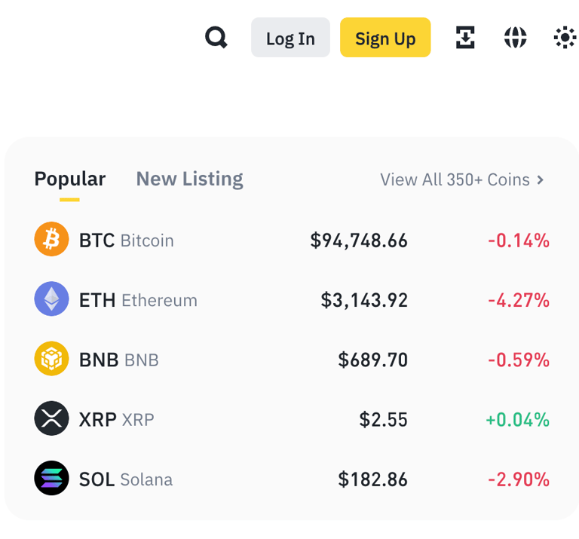This screenshot has width=579, height=539.
Task: Select the BTC Bitcoin price $94,748.66
Action: pos(359,240)
